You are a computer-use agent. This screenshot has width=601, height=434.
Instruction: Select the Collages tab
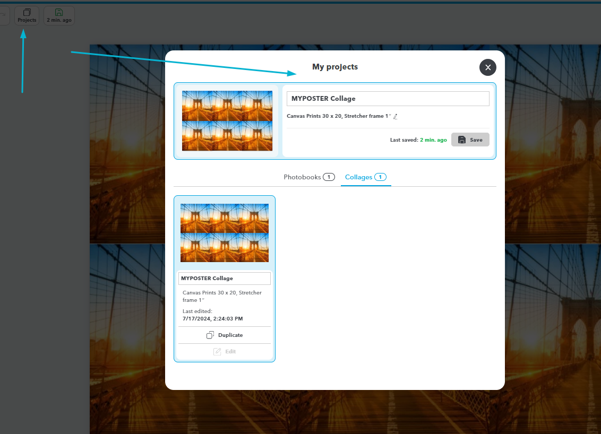coord(366,177)
